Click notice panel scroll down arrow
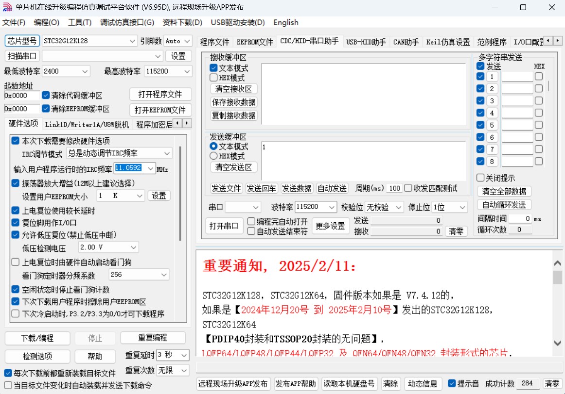This screenshot has height=394, width=565. [557, 343]
